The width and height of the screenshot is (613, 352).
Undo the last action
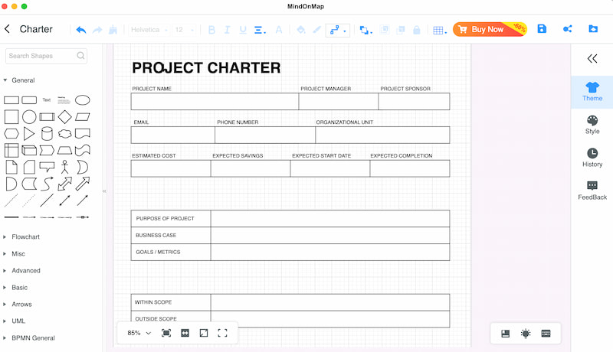81,30
